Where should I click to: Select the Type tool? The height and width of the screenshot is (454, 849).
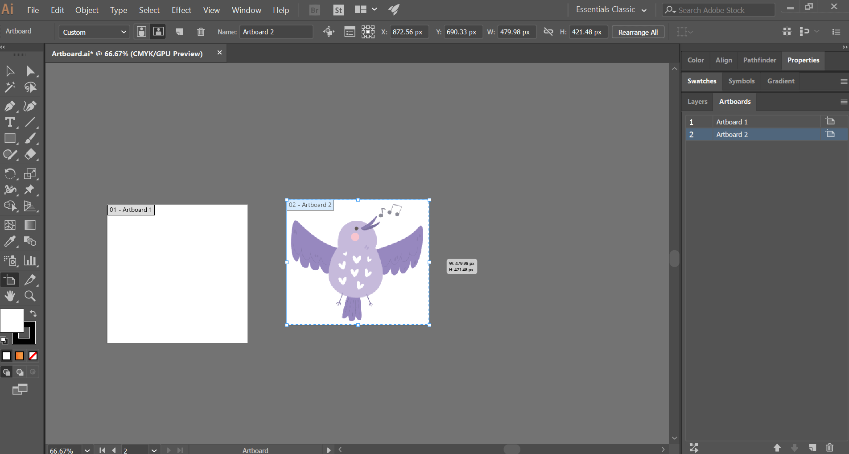[9, 122]
